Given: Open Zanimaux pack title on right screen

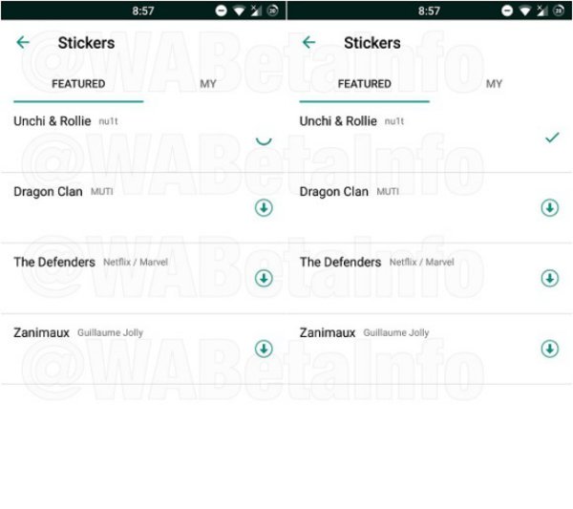Looking at the screenshot, I should tap(328, 332).
